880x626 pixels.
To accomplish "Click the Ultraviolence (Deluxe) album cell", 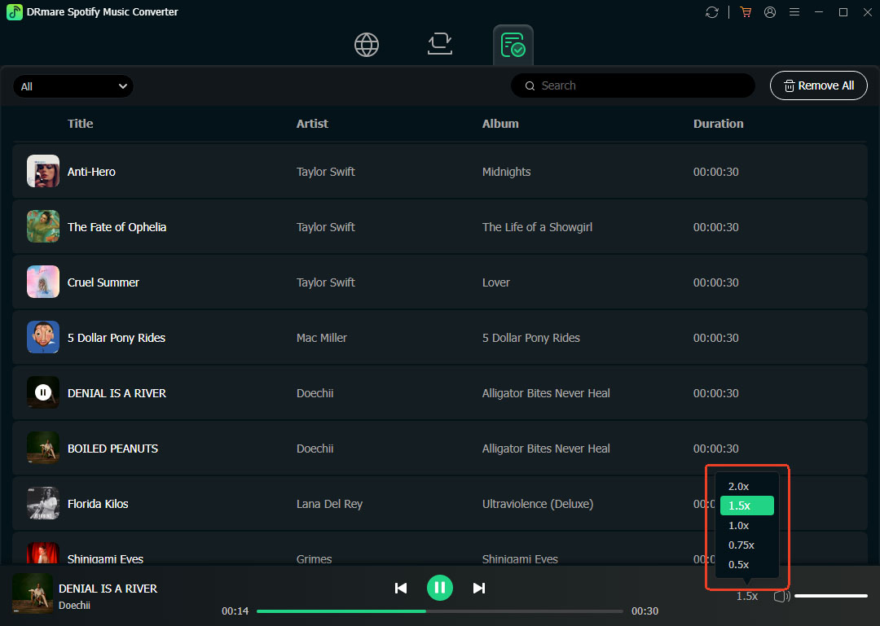I will (538, 504).
